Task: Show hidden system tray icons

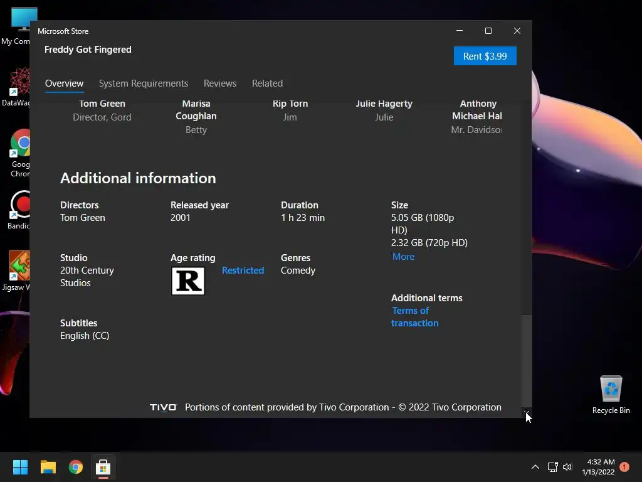Action: (x=535, y=467)
